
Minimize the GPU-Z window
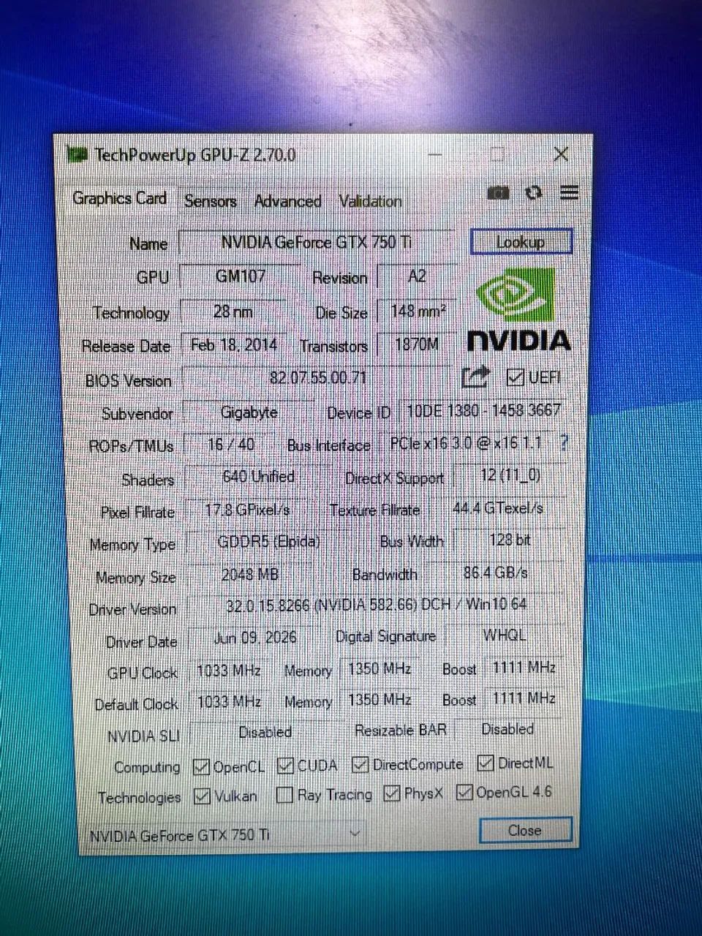click(x=435, y=155)
